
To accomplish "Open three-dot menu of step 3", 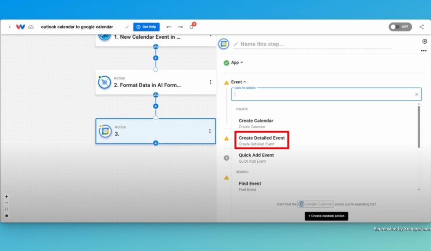I will tap(210, 131).
